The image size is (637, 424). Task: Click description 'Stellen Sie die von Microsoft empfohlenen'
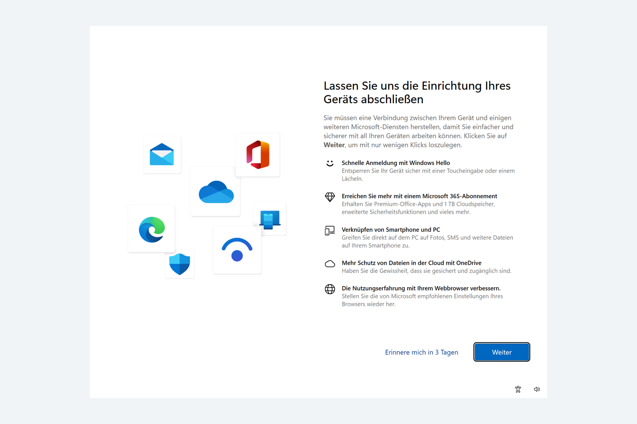pyautogui.click(x=422, y=300)
